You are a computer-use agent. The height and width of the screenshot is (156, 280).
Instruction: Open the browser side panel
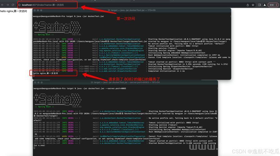coord(259,5)
